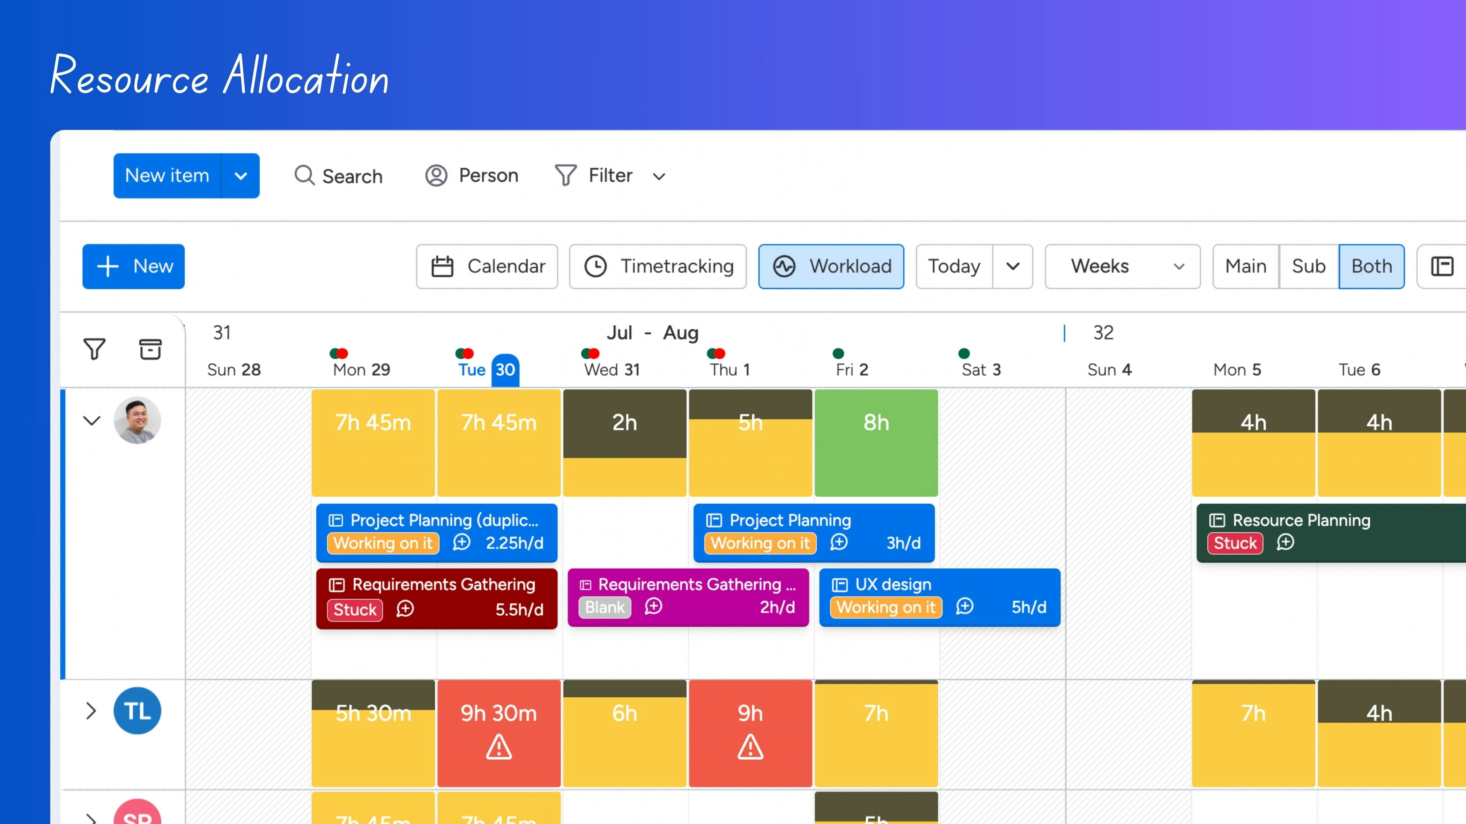Click the Filter funnel icon in the top bar
This screenshot has width=1466, height=824.
click(x=566, y=175)
